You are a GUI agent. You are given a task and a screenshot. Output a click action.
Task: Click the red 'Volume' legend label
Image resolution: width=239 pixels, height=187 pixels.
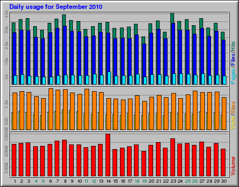[233, 166]
